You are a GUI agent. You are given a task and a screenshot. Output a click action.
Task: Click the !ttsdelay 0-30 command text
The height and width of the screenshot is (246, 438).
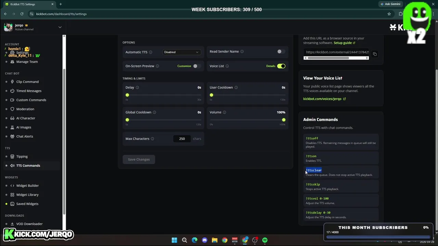coord(318,213)
